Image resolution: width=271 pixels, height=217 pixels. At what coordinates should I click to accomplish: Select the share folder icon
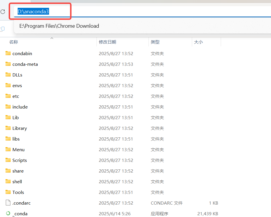click(8, 171)
